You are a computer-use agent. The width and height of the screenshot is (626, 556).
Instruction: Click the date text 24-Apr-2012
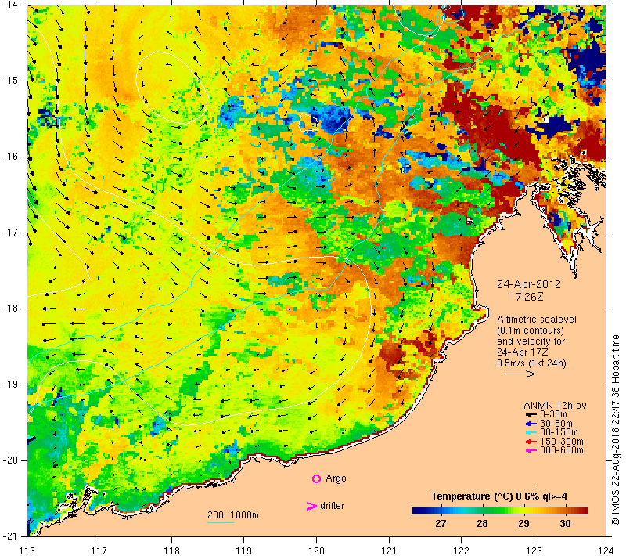529,284
